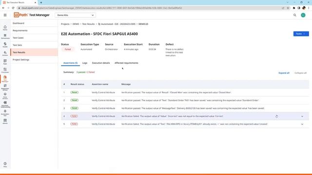Open the Data Service icon
The image size is (312, 175).
pos(5,96)
